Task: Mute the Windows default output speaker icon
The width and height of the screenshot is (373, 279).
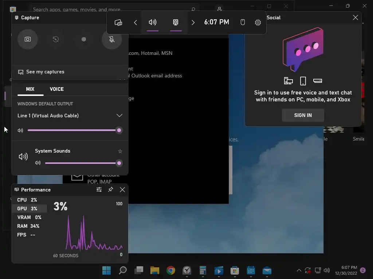Action: coord(20,130)
